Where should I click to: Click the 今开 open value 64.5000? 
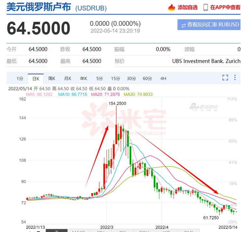pyautogui.click(x=38, y=49)
